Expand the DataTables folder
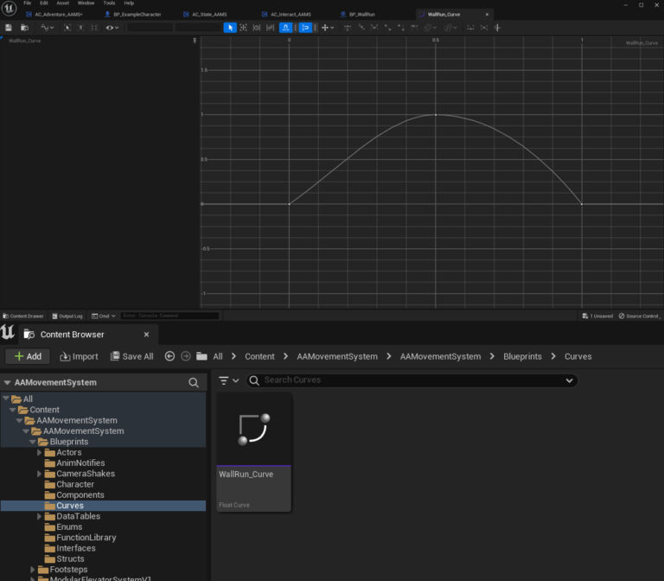This screenshot has width=664, height=581. point(39,516)
